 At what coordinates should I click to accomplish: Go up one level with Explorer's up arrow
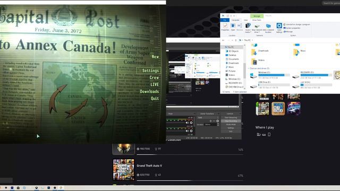[236, 40]
